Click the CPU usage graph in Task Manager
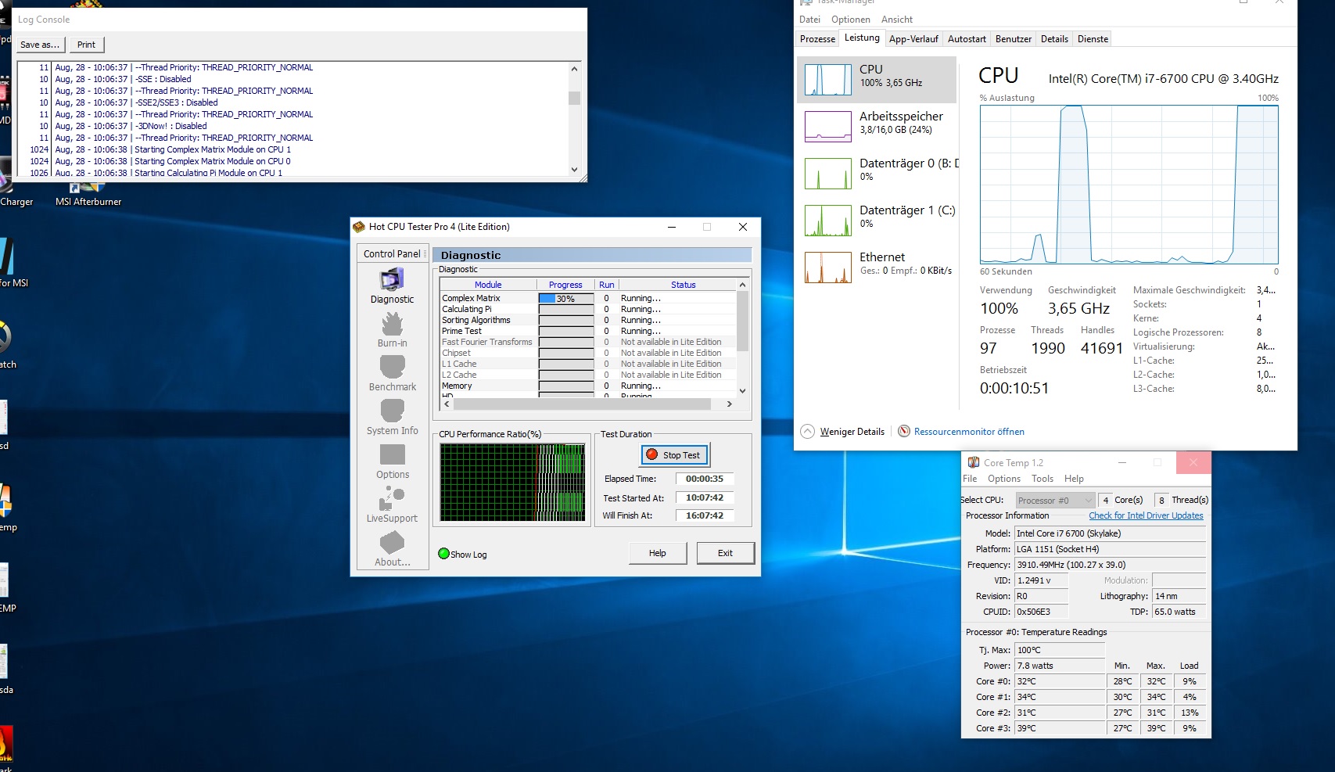The width and height of the screenshot is (1335, 772). point(1129,185)
